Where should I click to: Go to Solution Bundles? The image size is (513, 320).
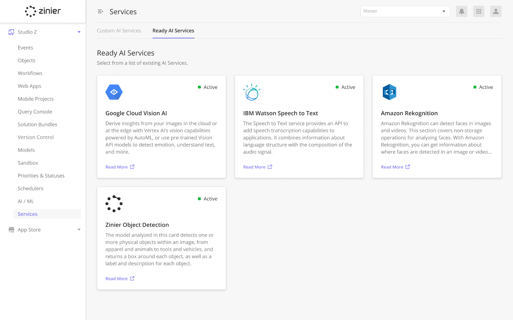pyautogui.click(x=38, y=124)
